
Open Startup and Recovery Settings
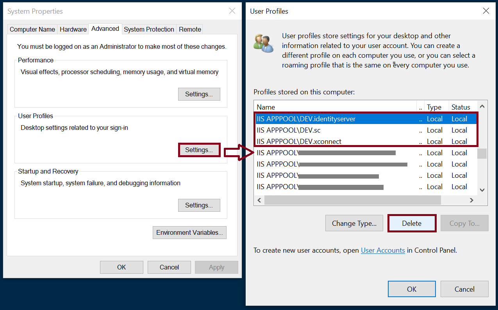click(x=199, y=205)
